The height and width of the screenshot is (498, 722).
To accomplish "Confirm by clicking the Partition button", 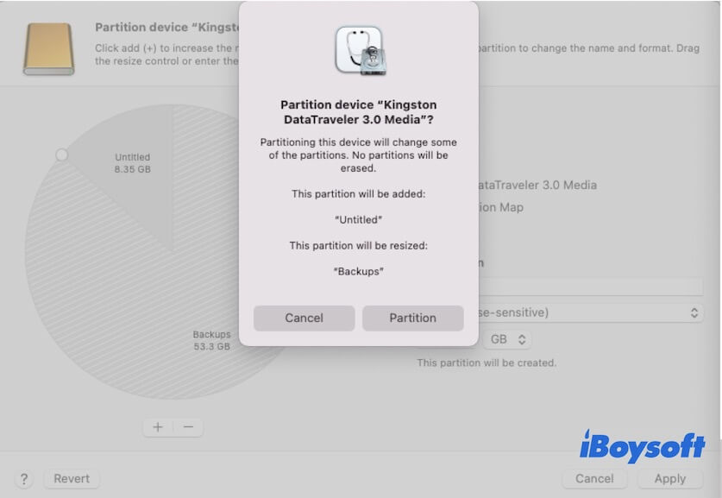I will 412,318.
